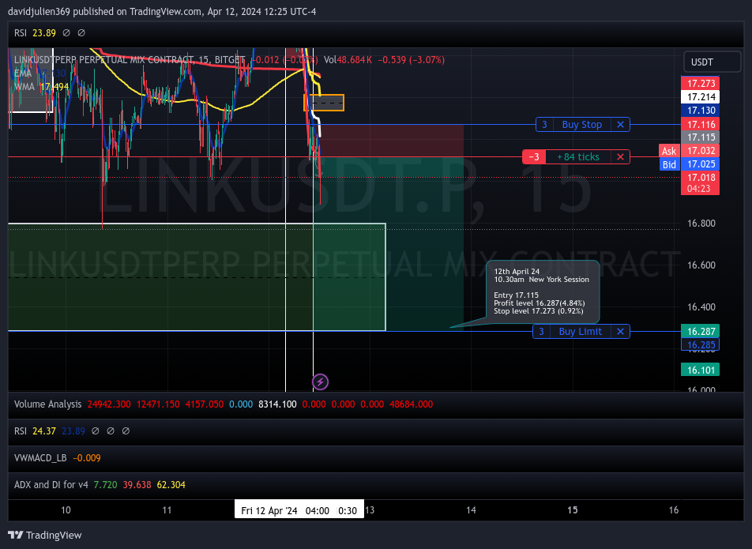Click the 8314.100 Volume Analysis value
The width and height of the screenshot is (752, 549).
277,404
